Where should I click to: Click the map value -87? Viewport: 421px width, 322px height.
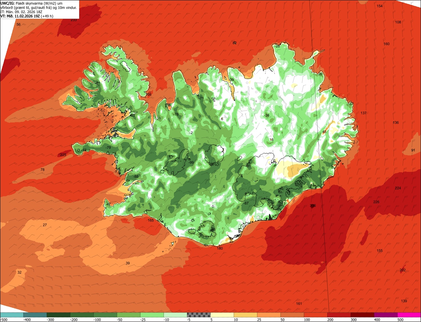pos(246,203)
